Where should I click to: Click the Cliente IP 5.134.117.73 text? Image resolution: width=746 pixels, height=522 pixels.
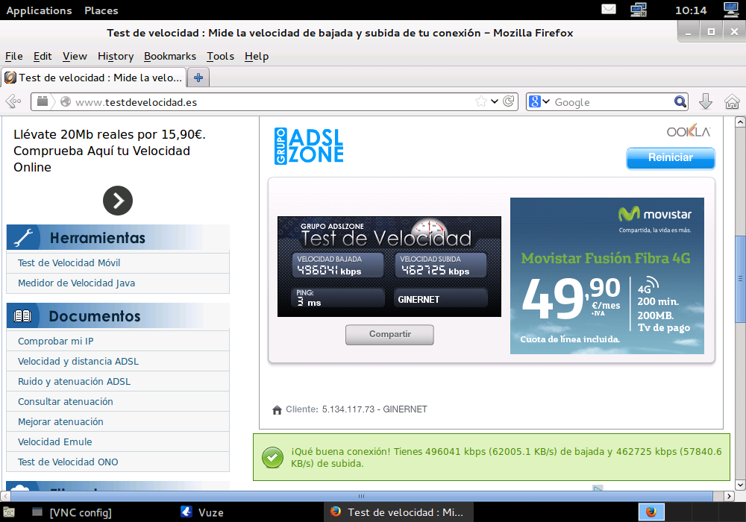point(348,409)
